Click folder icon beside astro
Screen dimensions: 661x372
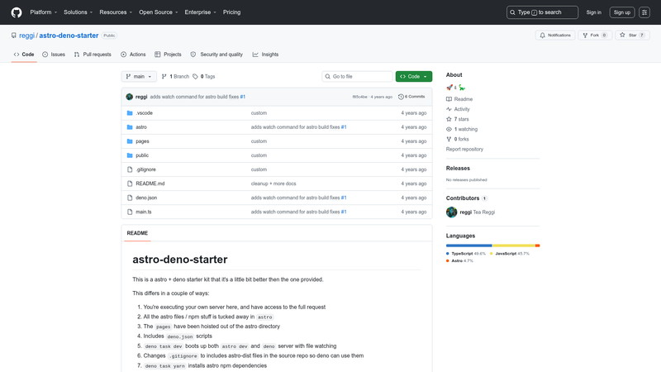(130, 127)
